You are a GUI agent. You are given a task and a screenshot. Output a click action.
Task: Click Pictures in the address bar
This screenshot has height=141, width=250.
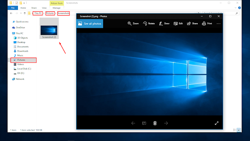[50, 13]
